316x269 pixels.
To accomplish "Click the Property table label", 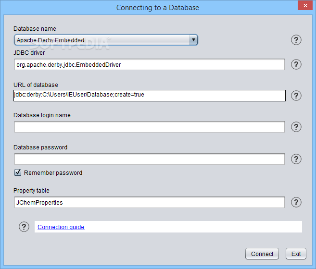I will point(31,191).
